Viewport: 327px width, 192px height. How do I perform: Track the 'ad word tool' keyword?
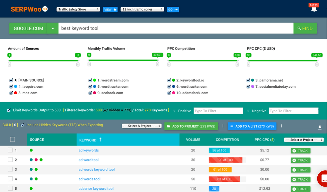[301, 160]
